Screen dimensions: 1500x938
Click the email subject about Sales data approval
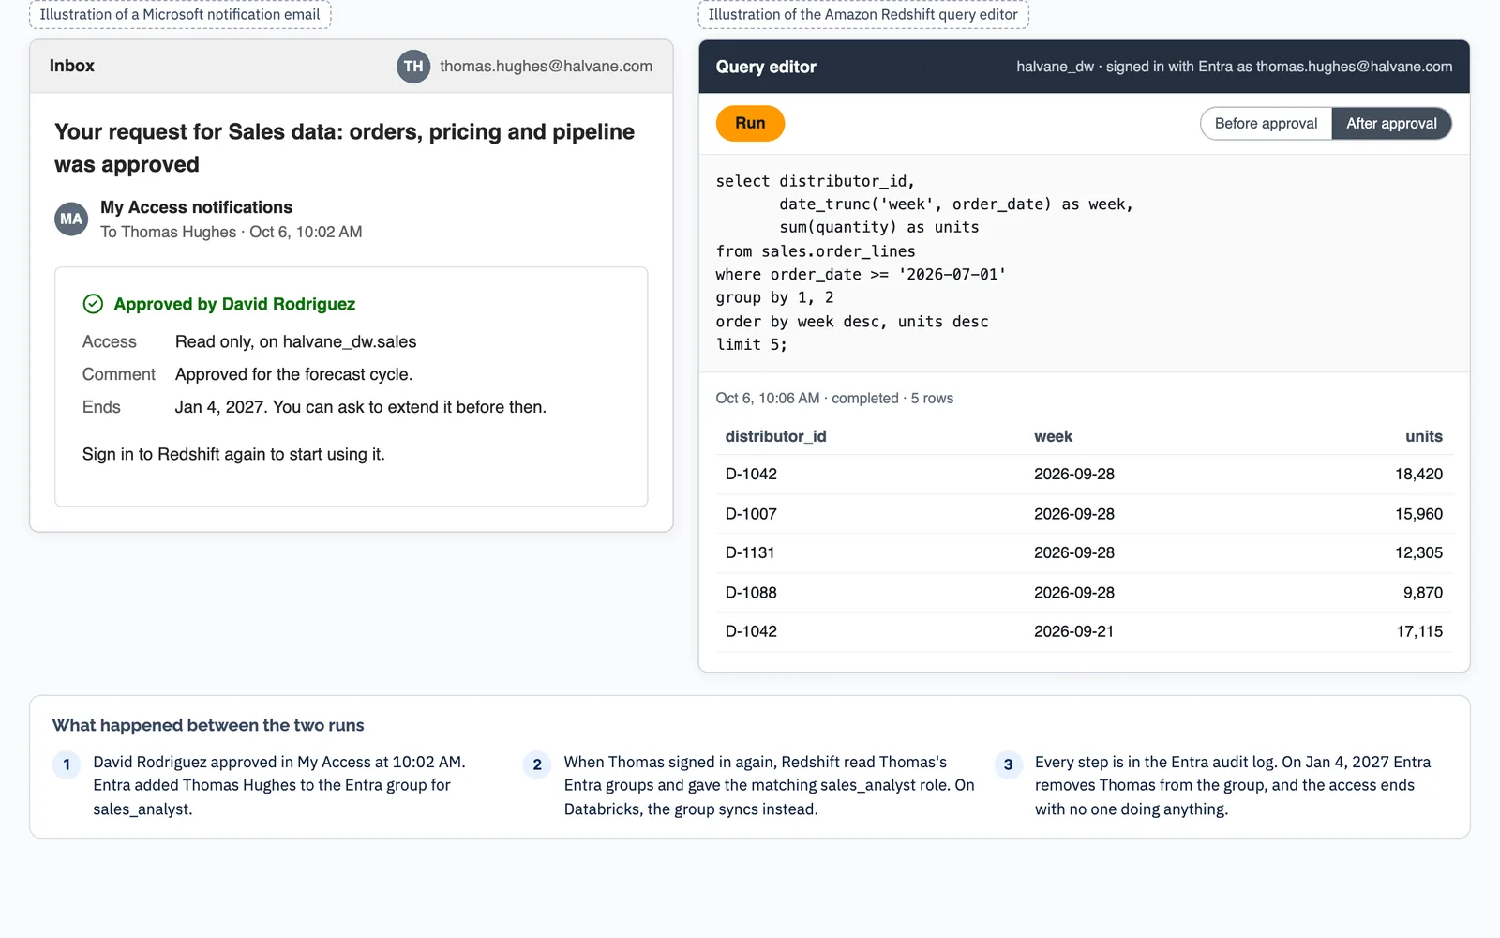344,148
